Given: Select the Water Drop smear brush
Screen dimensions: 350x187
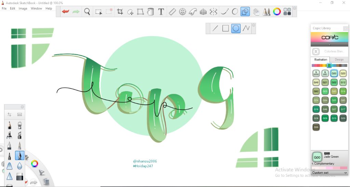Looking at the screenshot, I should 19,166.
